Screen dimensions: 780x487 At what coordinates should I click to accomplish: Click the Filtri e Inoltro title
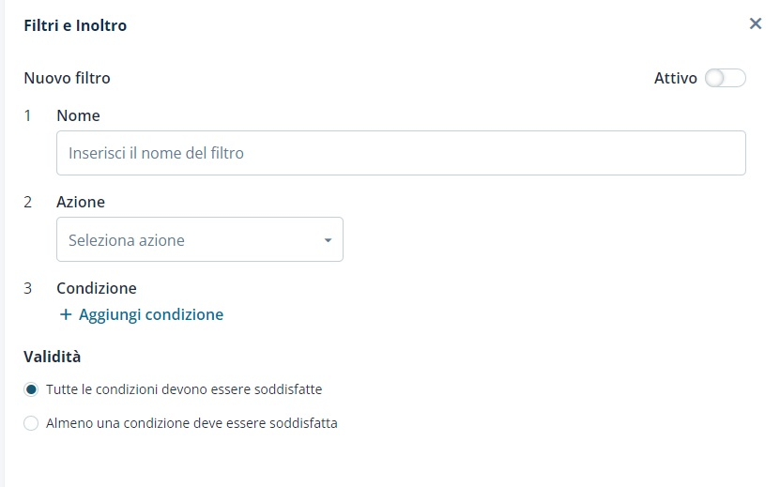(x=75, y=26)
